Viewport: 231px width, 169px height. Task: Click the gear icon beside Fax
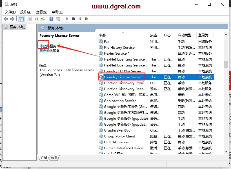click(101, 42)
